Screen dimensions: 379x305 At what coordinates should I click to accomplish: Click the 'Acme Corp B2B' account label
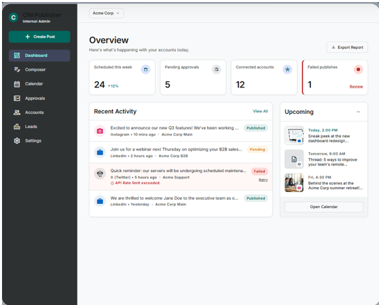[173, 156]
